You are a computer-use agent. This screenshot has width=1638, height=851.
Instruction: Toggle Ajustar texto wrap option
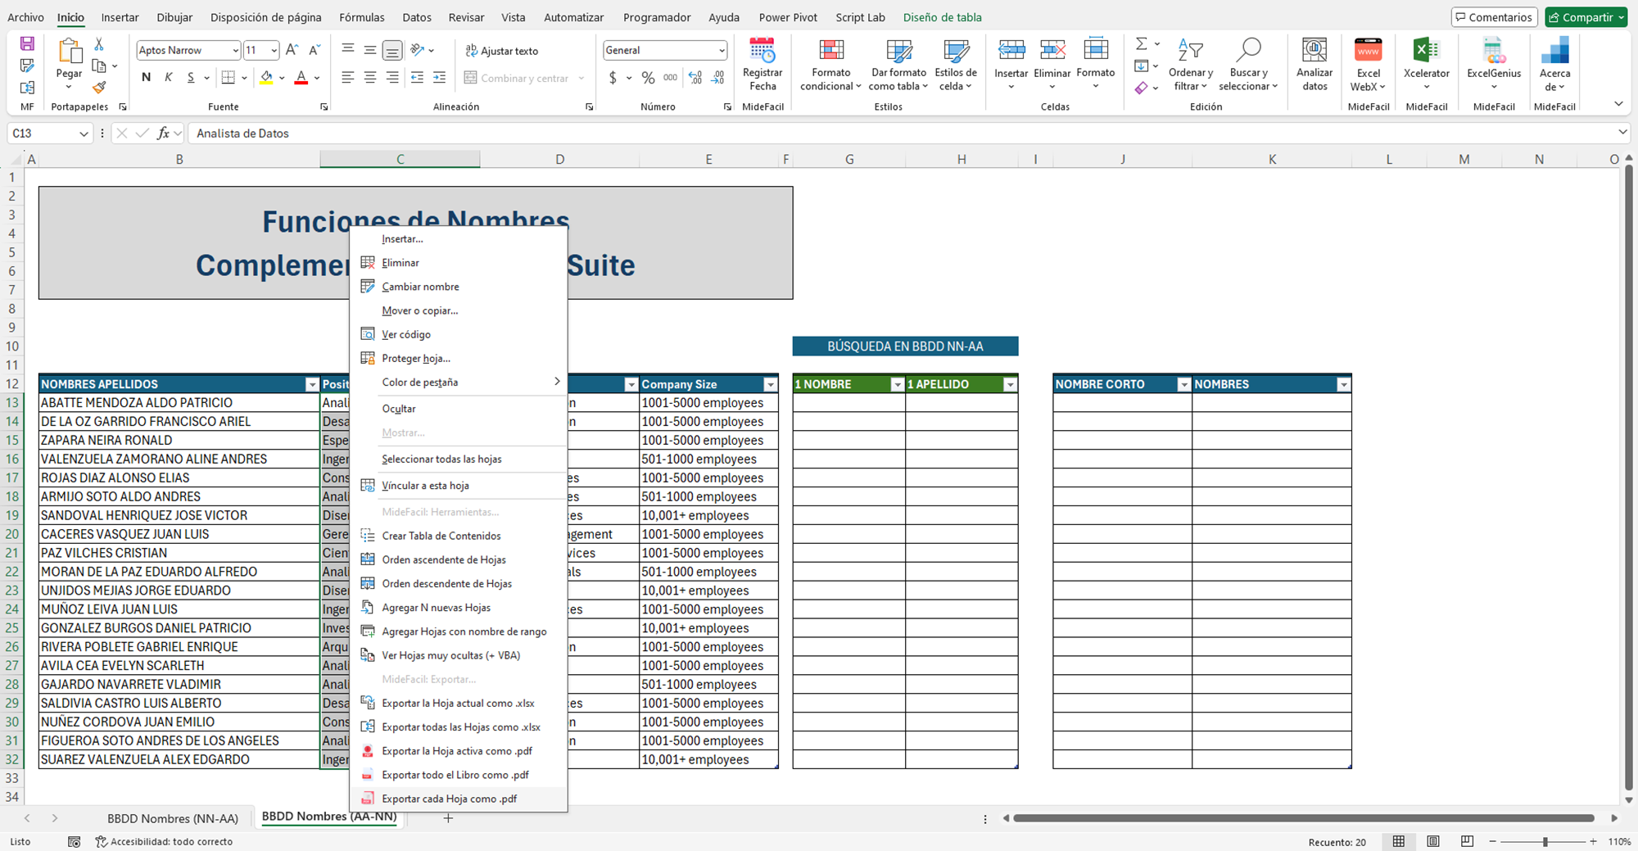[x=502, y=51]
